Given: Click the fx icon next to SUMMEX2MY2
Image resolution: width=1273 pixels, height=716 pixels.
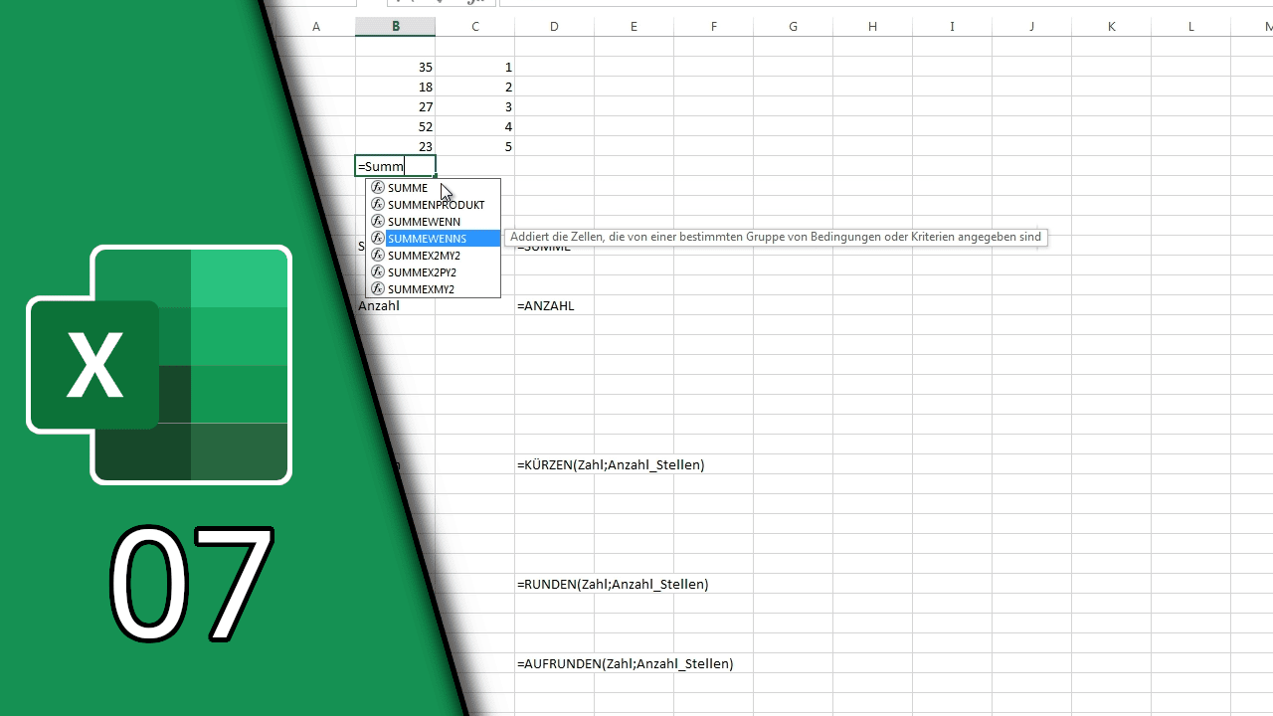Looking at the screenshot, I should 378,255.
